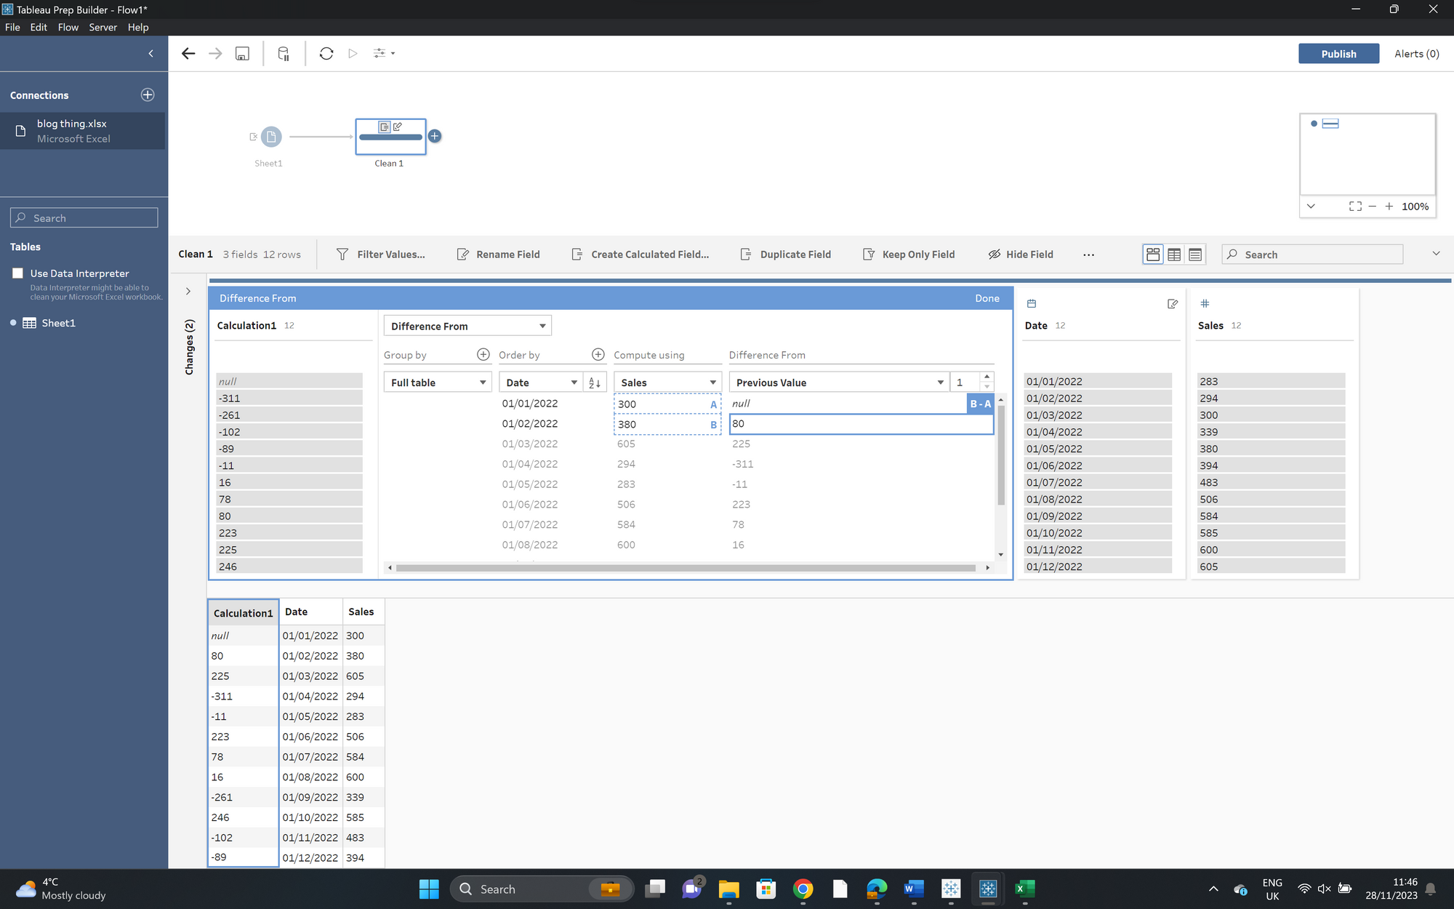Click the Run flow play icon

(353, 53)
